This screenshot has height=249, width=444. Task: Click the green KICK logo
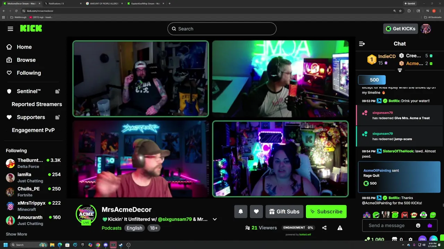(31, 29)
